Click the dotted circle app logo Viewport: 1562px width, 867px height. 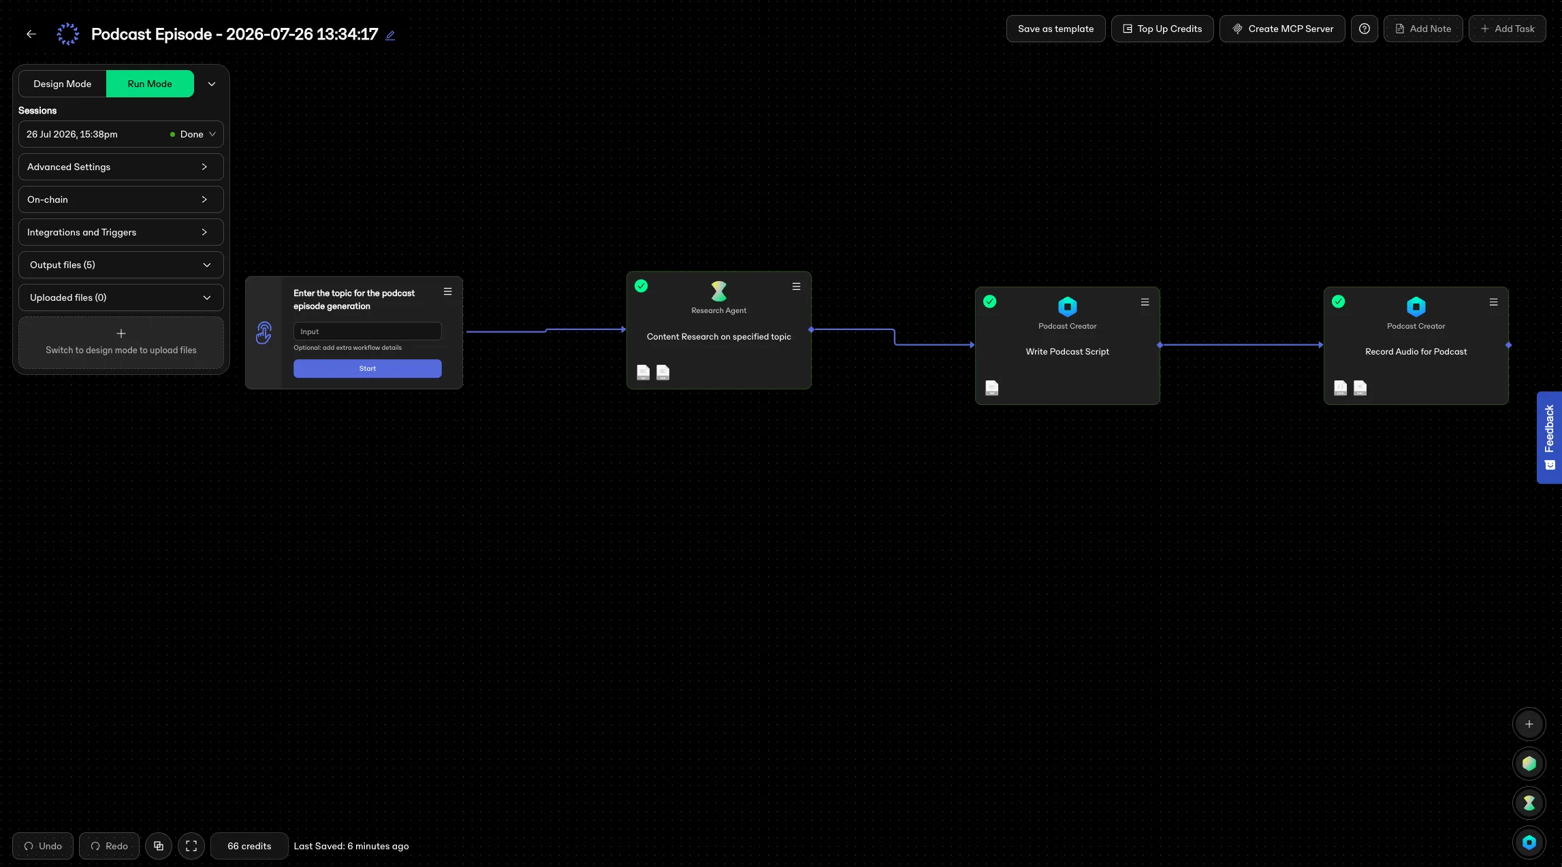68,34
